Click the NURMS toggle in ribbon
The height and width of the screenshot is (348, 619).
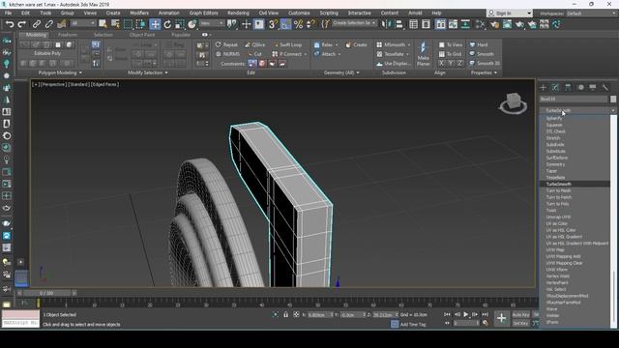click(x=228, y=54)
